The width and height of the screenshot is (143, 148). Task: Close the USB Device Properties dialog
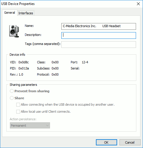tap(138, 4)
